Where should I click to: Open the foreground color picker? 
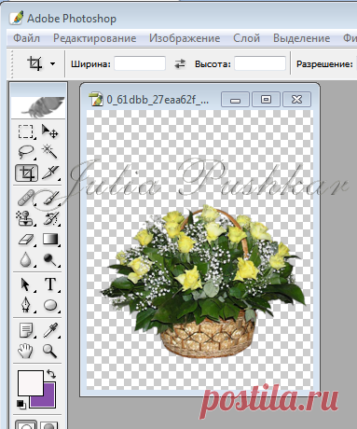pos(31,382)
